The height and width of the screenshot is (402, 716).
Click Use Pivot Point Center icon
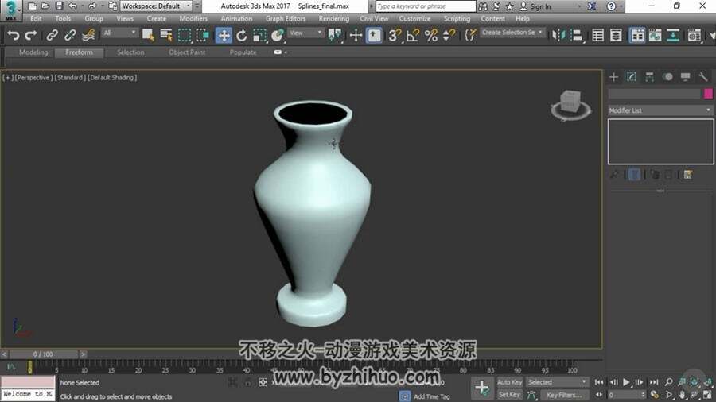pyautogui.click(x=335, y=35)
